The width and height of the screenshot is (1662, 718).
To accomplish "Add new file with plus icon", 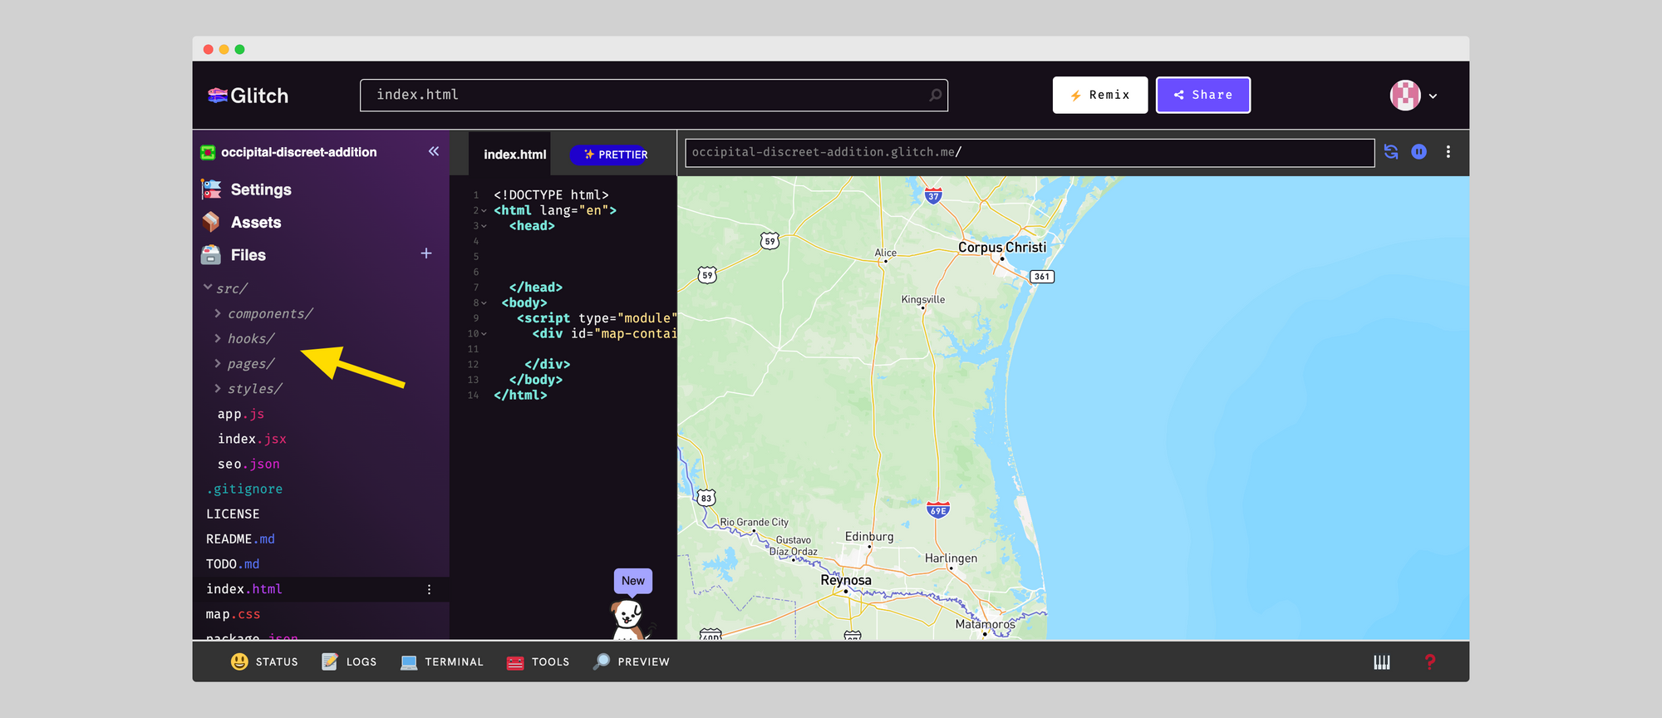I will [x=426, y=253].
